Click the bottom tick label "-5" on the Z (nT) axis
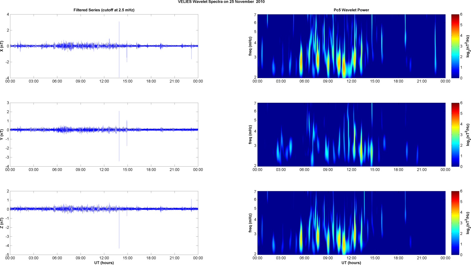471x265 pixels. tap(7, 255)
